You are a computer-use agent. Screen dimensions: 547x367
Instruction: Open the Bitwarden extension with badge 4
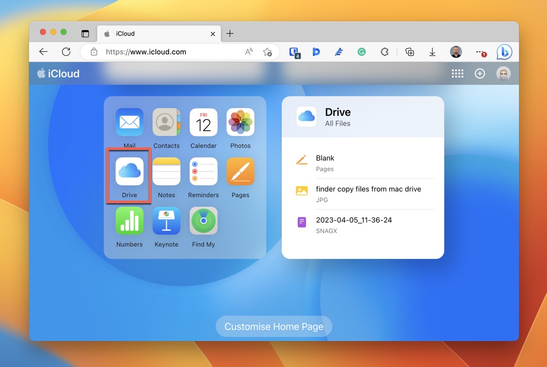coord(295,52)
